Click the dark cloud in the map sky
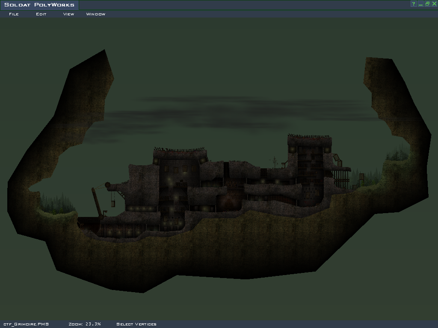Viewport: 438px width, 328px height. (x=240, y=112)
